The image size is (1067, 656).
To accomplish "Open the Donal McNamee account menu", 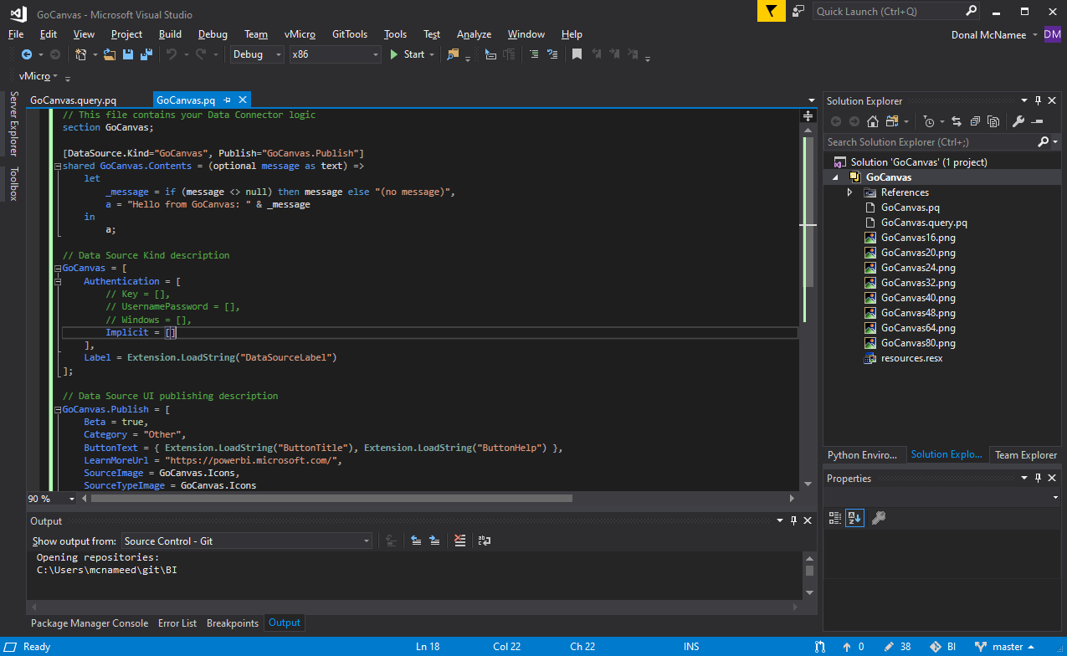I will (x=994, y=34).
